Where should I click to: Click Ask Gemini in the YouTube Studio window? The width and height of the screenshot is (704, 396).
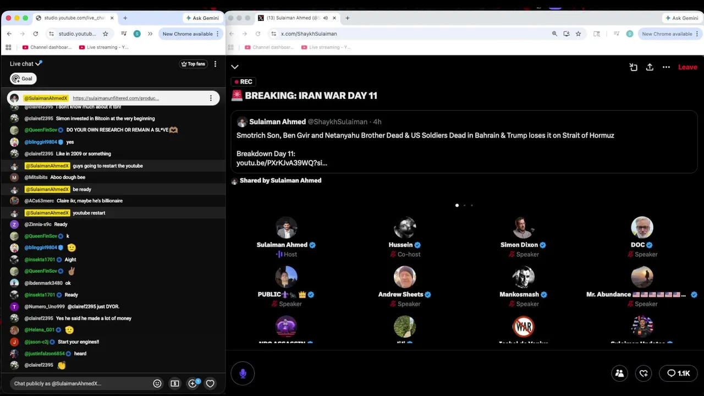(x=202, y=18)
